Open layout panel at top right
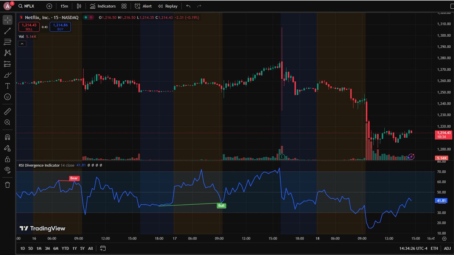454x255 pixels. (452, 6)
